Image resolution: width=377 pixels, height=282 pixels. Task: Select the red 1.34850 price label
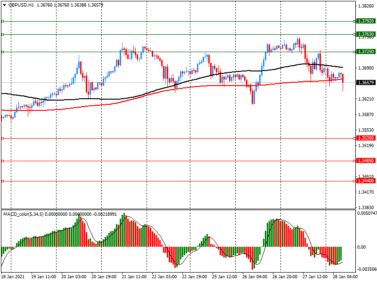click(x=366, y=161)
